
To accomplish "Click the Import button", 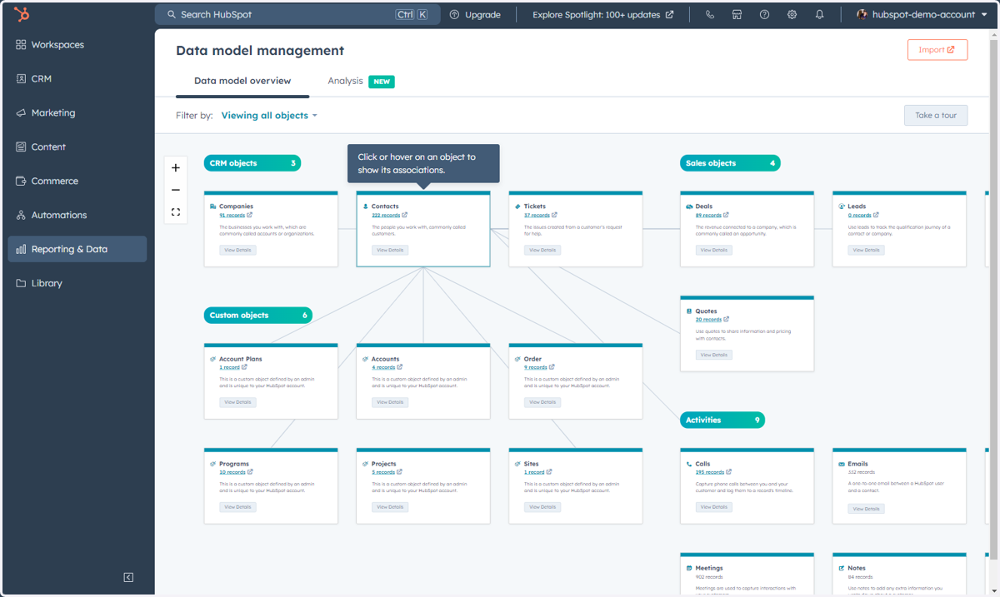I will click(937, 50).
